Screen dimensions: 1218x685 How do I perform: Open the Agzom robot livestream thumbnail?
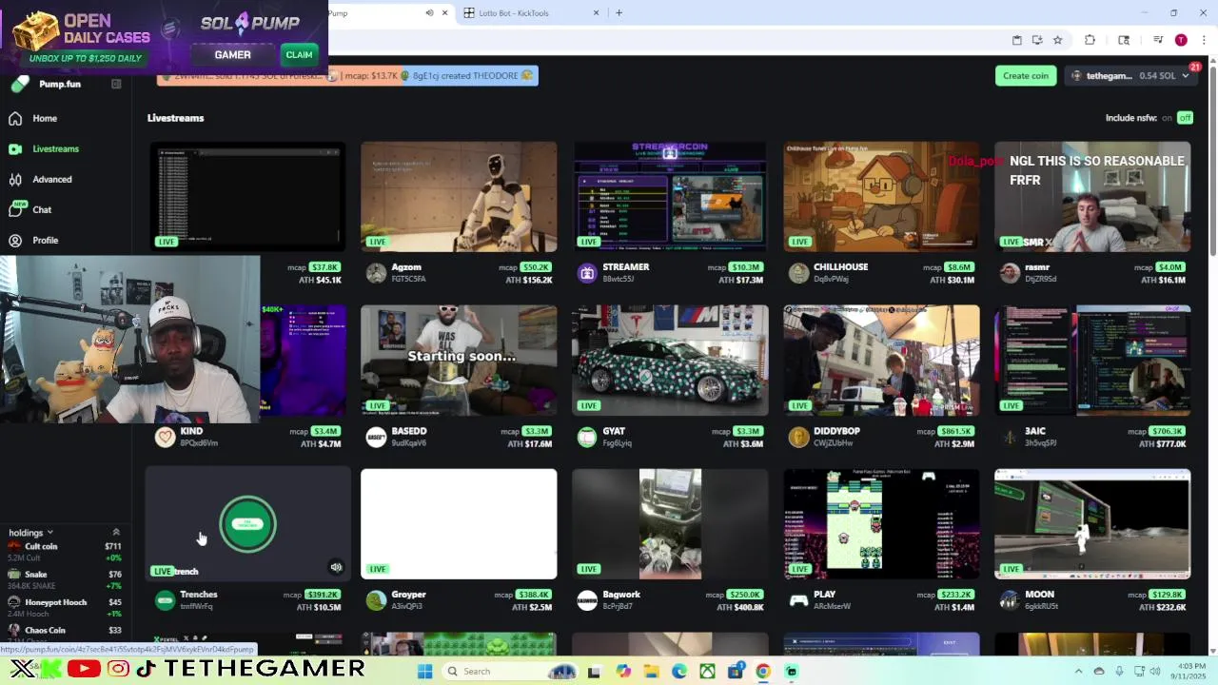[x=459, y=197]
